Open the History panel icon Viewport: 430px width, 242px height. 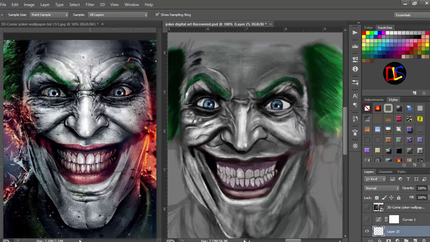(x=355, y=119)
